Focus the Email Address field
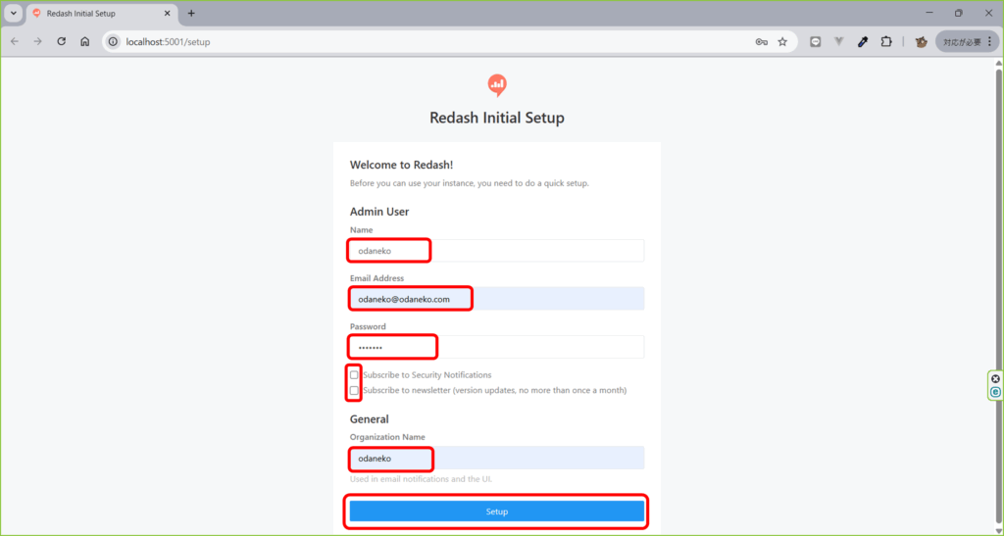 [x=496, y=299]
